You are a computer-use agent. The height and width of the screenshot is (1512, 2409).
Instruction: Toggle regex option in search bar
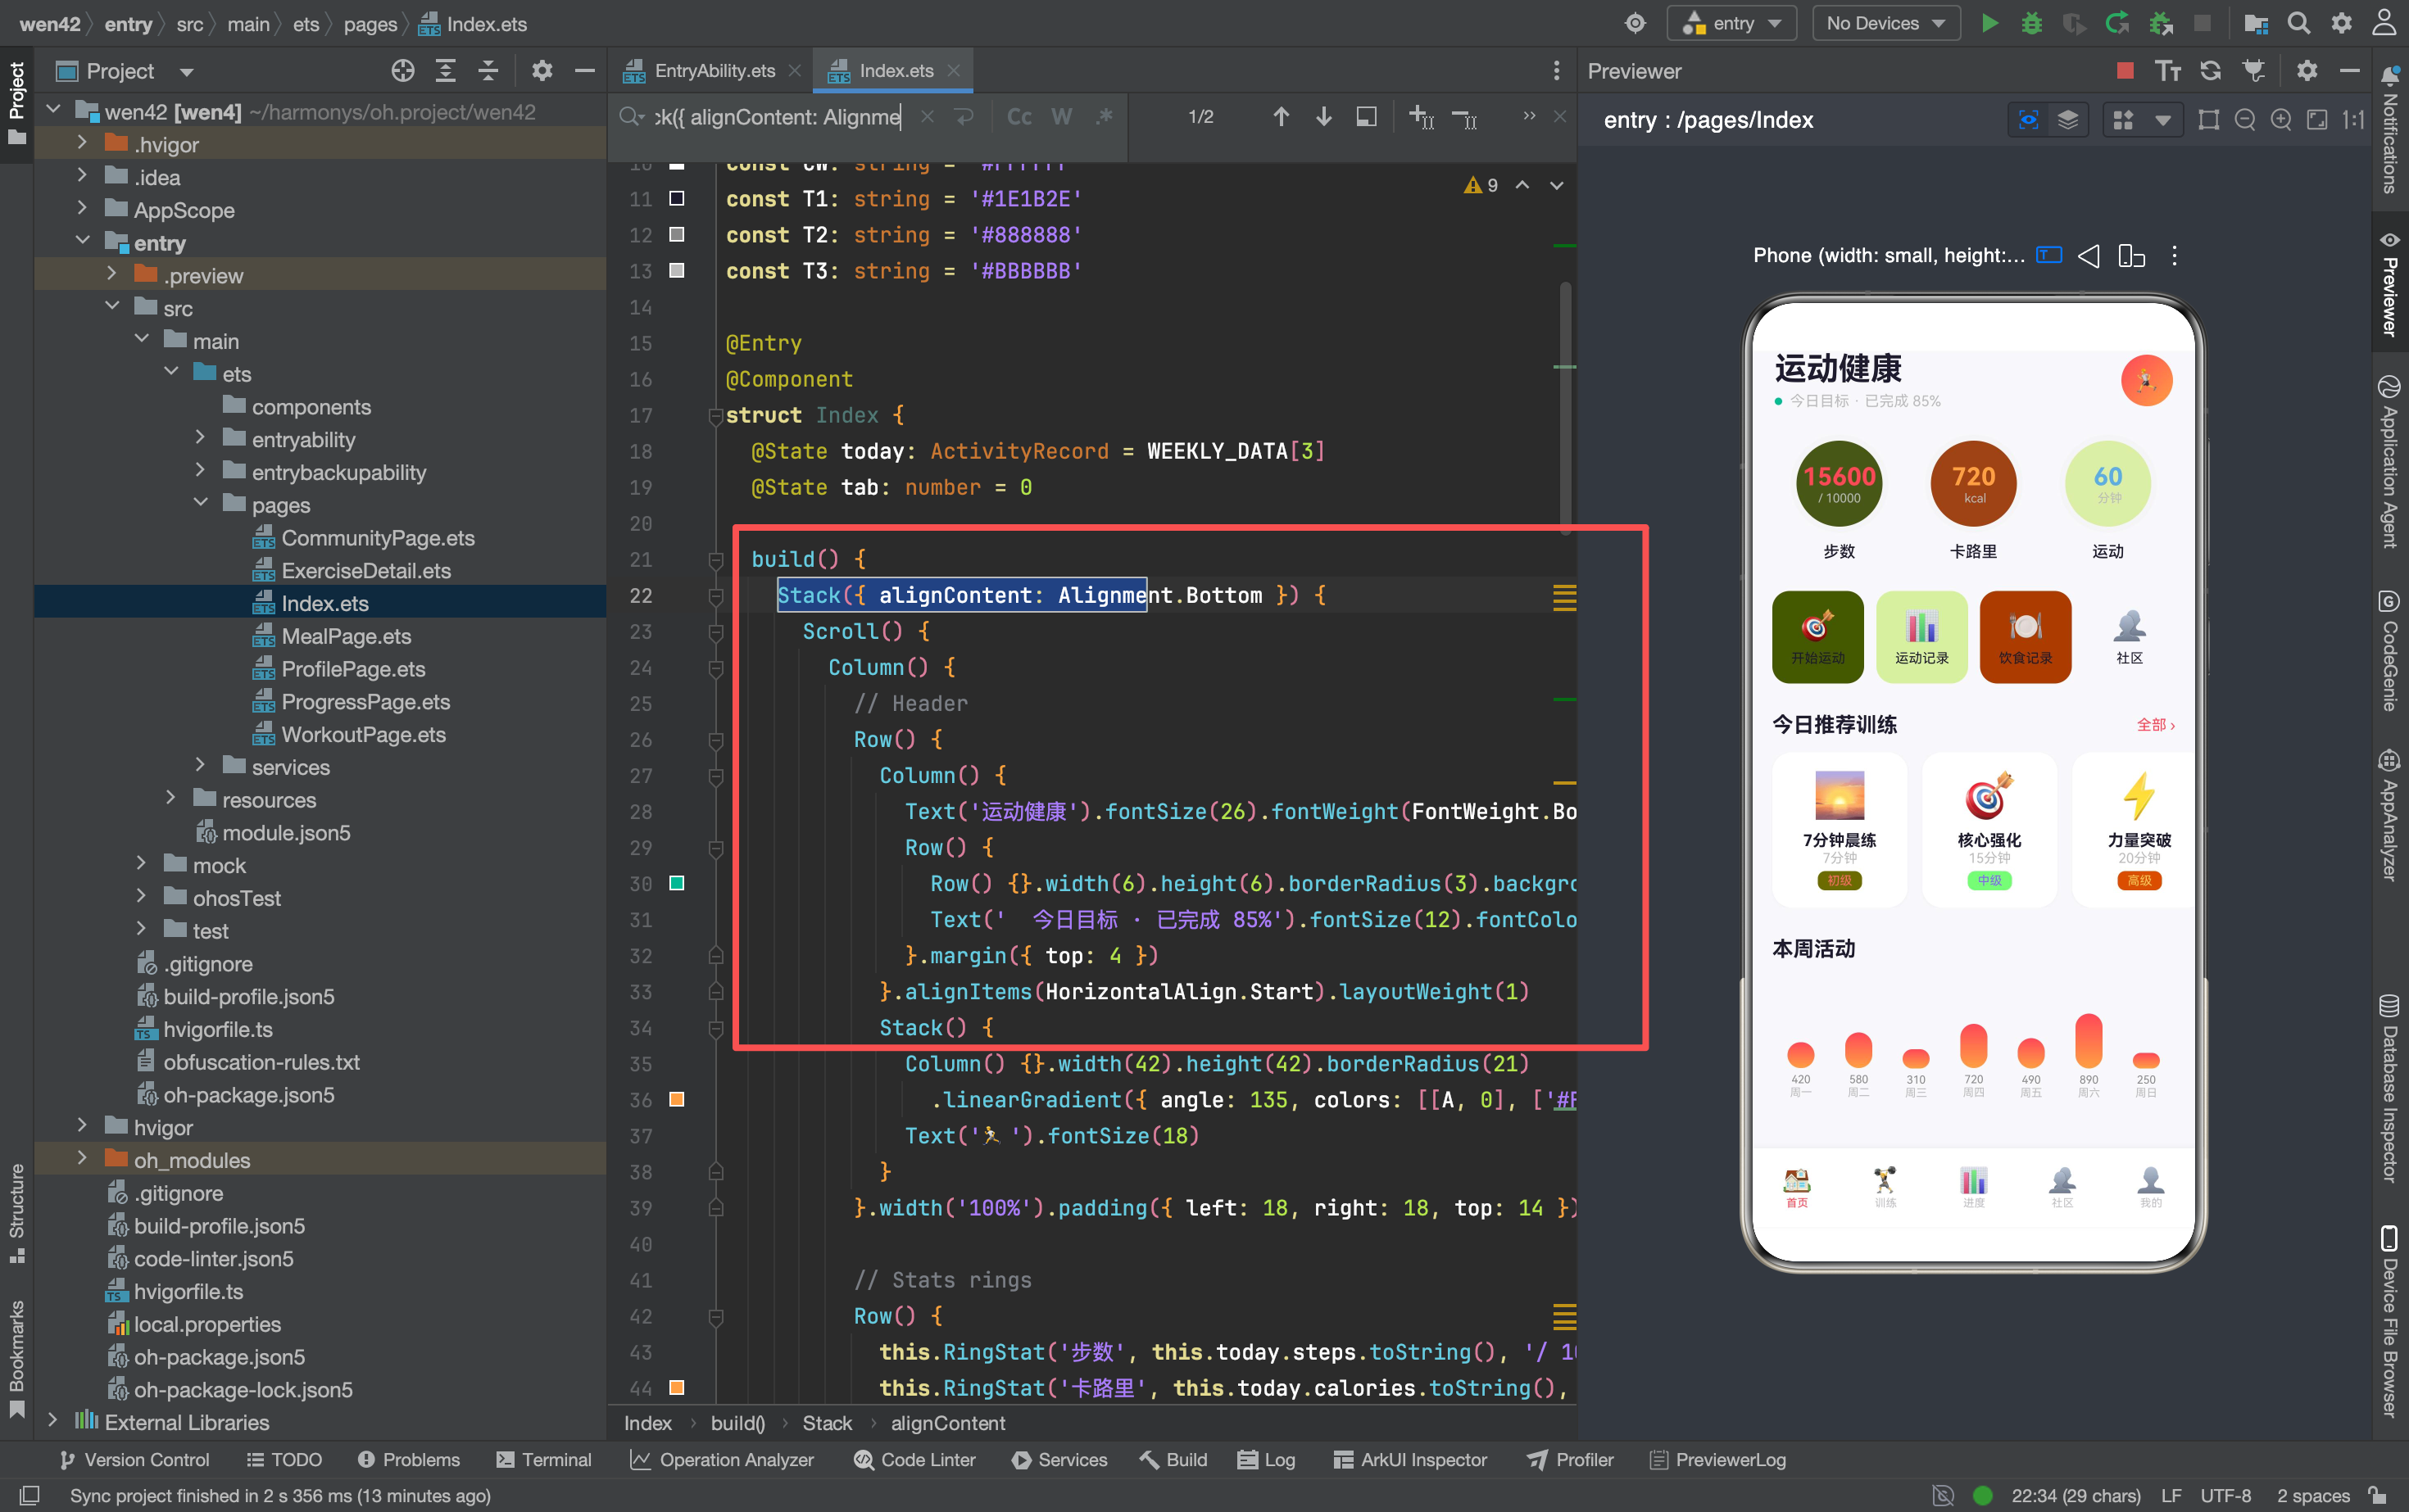coord(1105,117)
